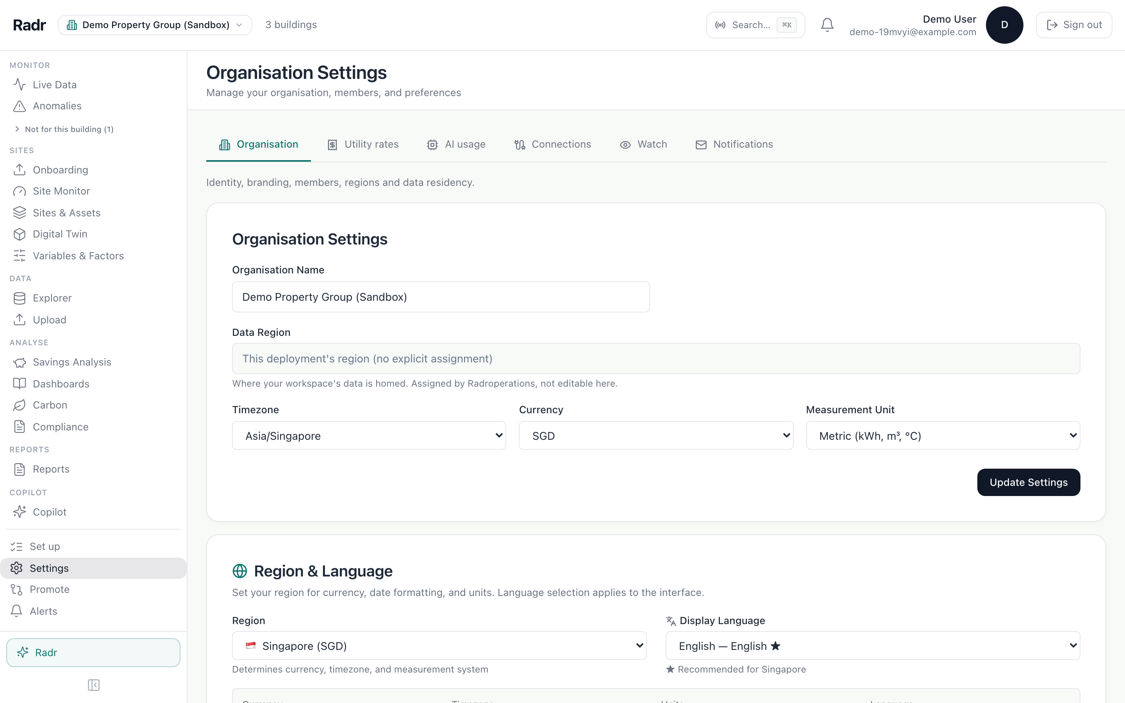This screenshot has width=1125, height=703.
Task: Open the Timezone dropdown
Action: pos(369,435)
